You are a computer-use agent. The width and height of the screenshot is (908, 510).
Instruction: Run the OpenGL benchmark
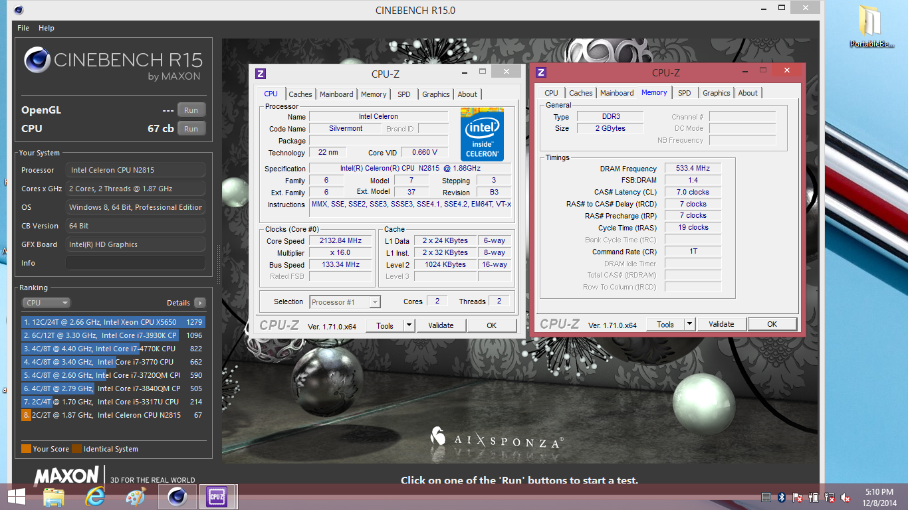point(191,110)
